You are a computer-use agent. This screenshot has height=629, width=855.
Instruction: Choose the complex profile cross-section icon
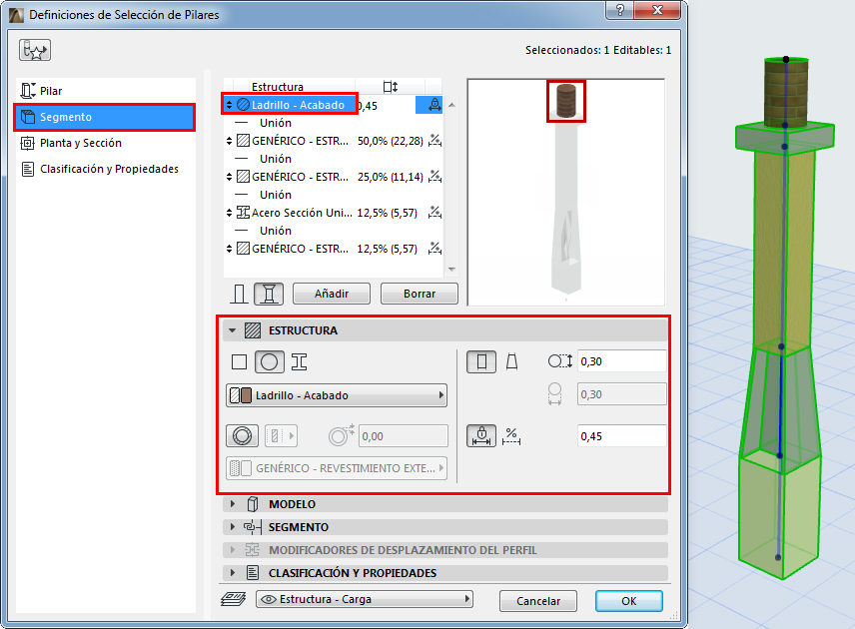(299, 361)
